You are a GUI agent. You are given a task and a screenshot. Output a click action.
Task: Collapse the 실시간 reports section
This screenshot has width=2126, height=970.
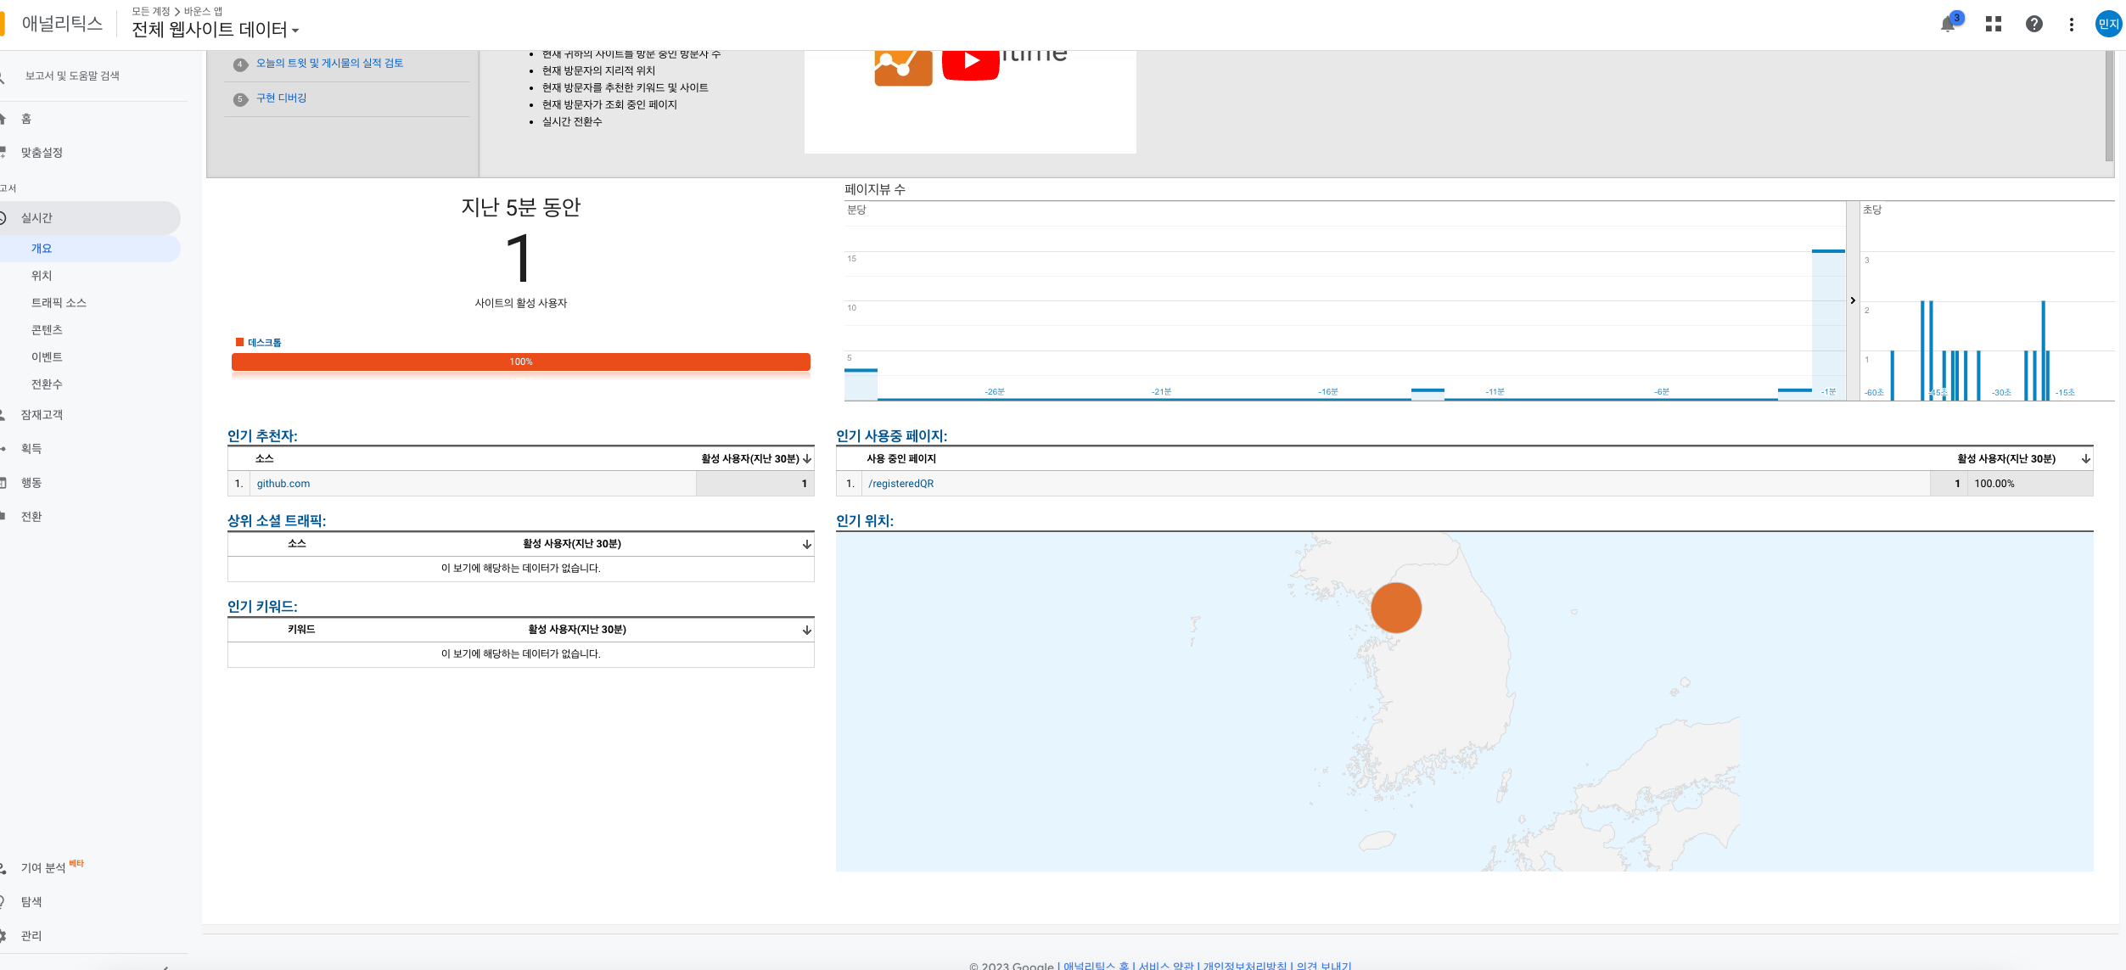pyautogui.click(x=36, y=218)
